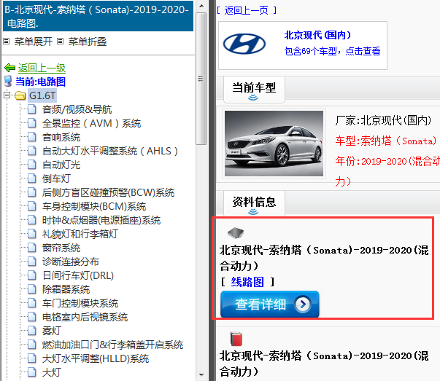Open 车身控制模块(BCM)系统
The width and height of the screenshot is (440, 381).
pos(94,206)
